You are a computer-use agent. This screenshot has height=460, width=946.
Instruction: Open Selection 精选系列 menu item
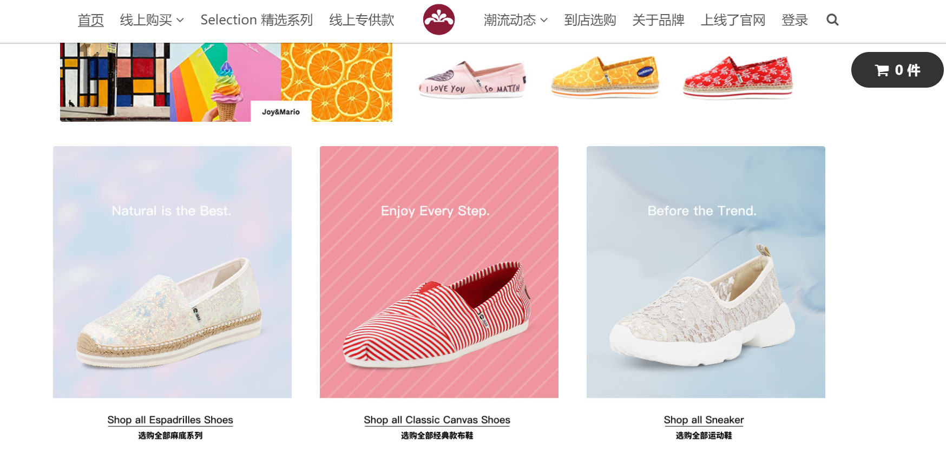[x=257, y=20]
